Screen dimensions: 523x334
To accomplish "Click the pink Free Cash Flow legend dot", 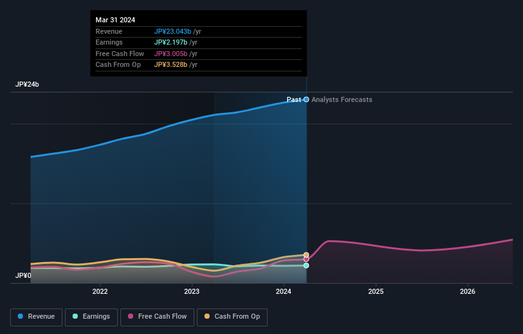I will pos(131,316).
